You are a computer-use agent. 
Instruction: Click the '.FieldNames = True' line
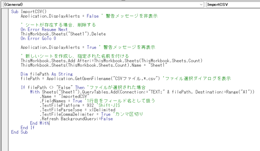[97, 101]
